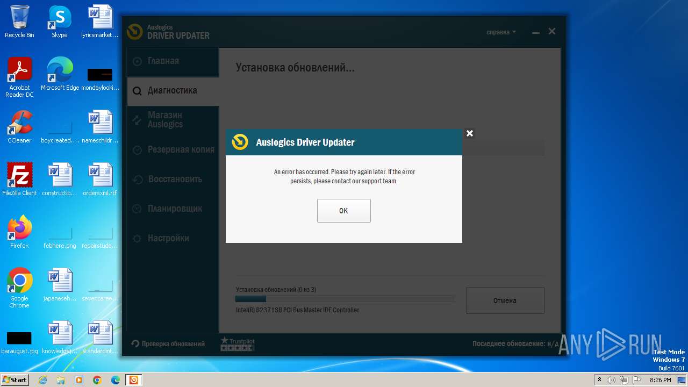Go to Резервная копия section
The width and height of the screenshot is (688, 387).
click(173, 149)
